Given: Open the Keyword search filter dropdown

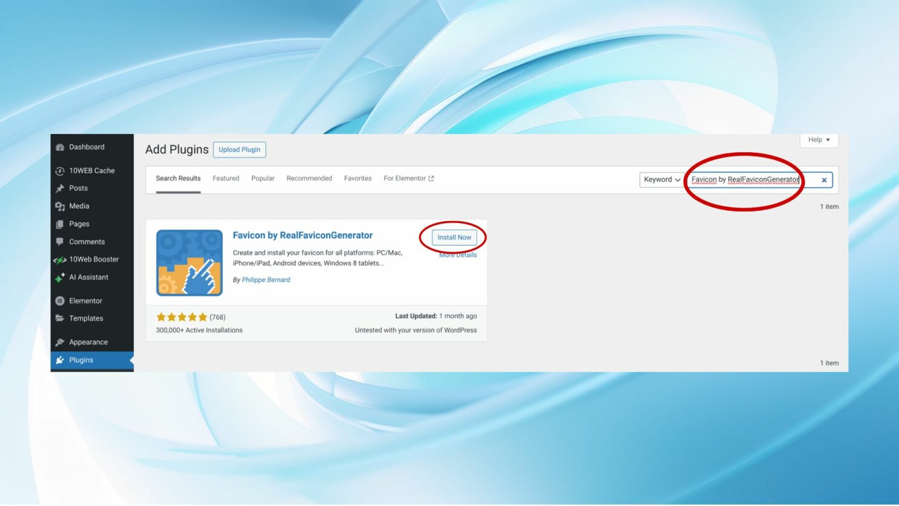Looking at the screenshot, I should (662, 179).
